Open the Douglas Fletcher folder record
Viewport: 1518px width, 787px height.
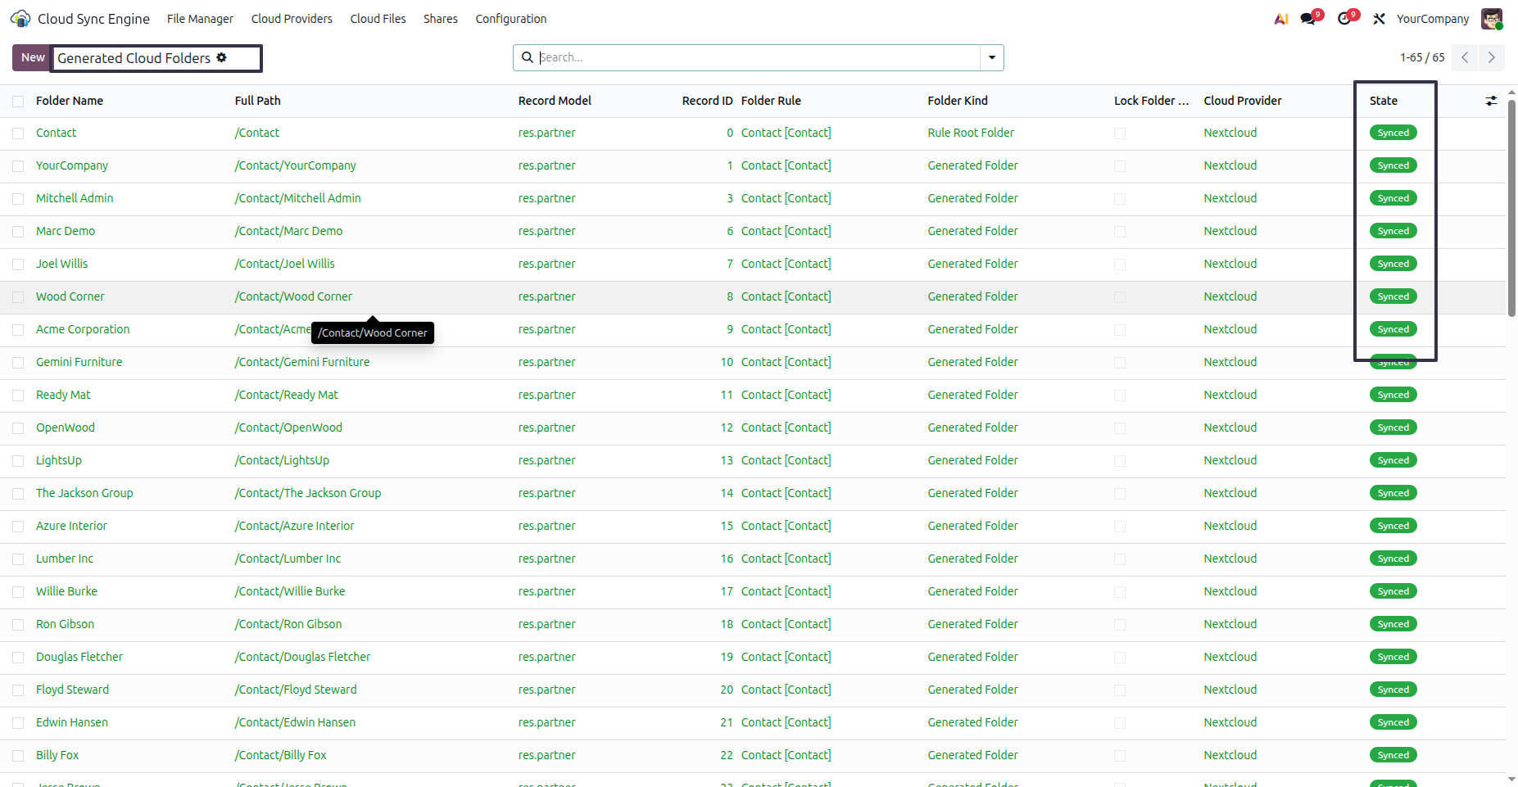pyautogui.click(x=79, y=657)
